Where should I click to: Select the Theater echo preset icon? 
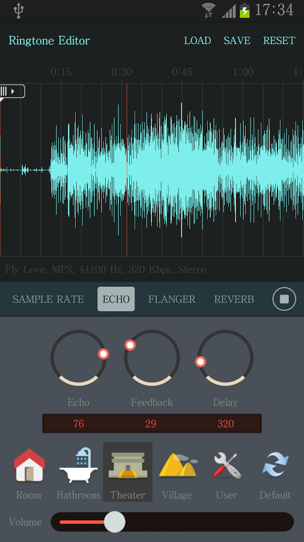(x=127, y=466)
